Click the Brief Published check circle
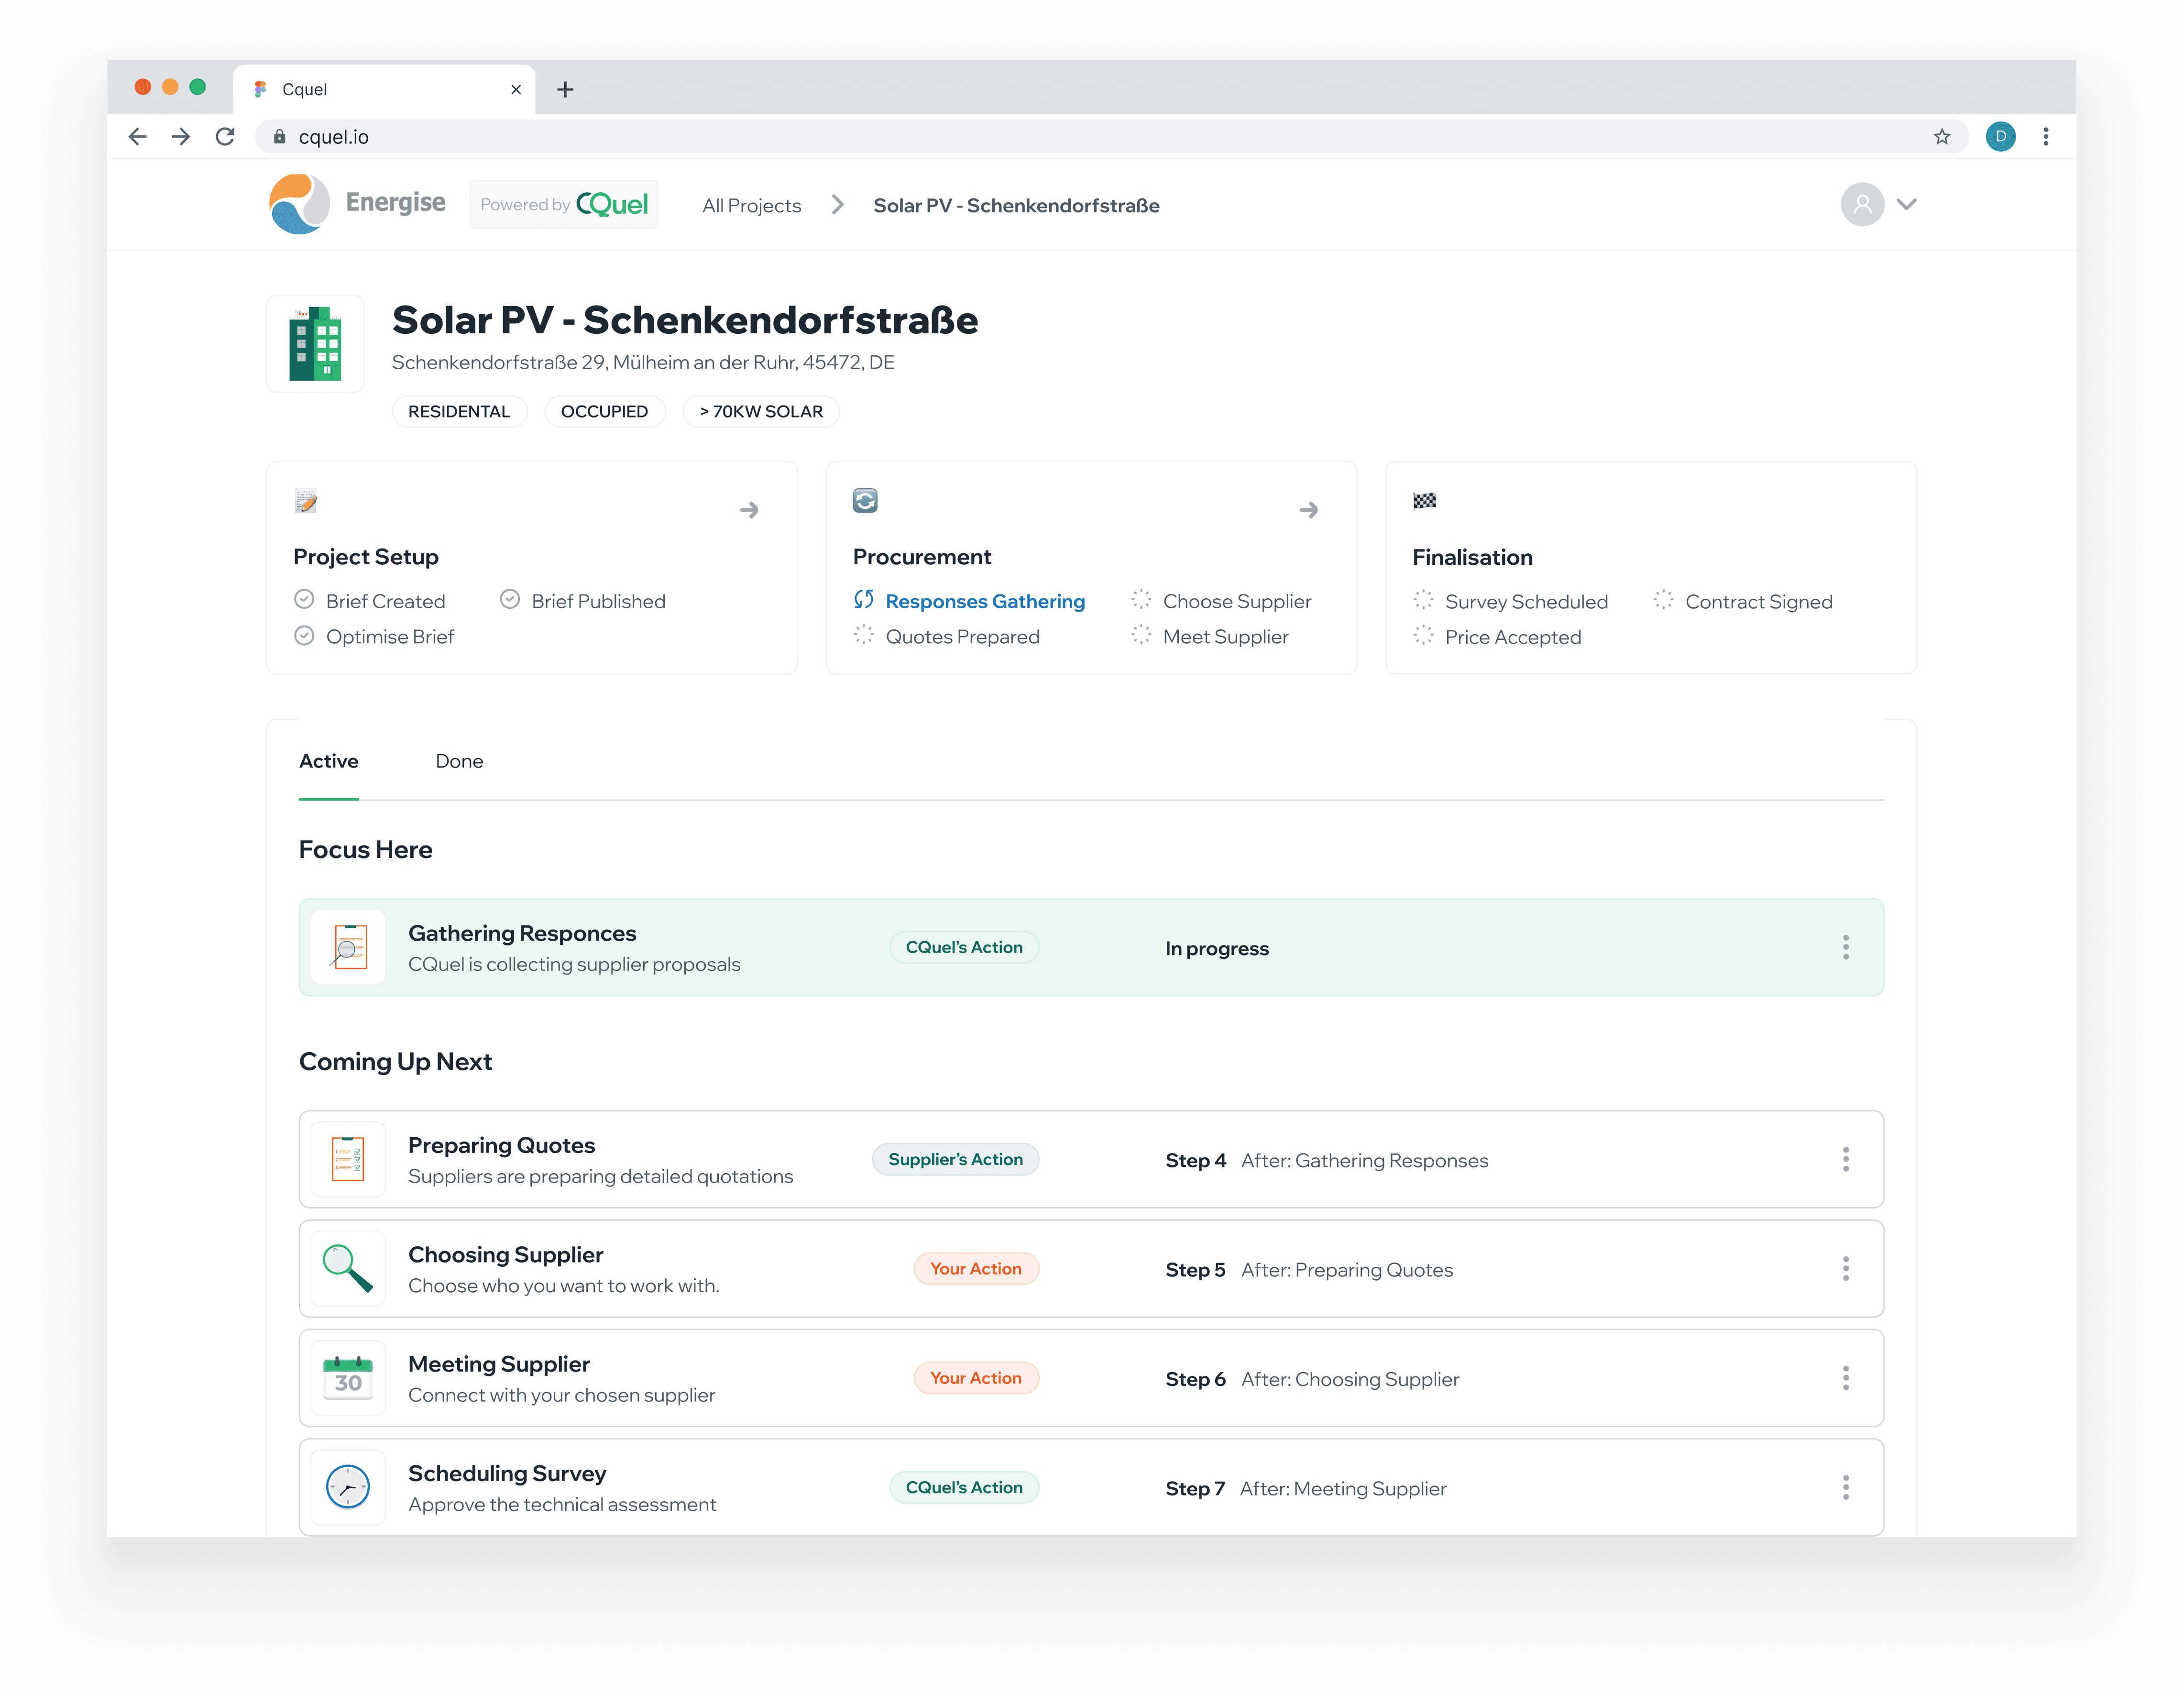This screenshot has width=2184, height=1692. 510,600
